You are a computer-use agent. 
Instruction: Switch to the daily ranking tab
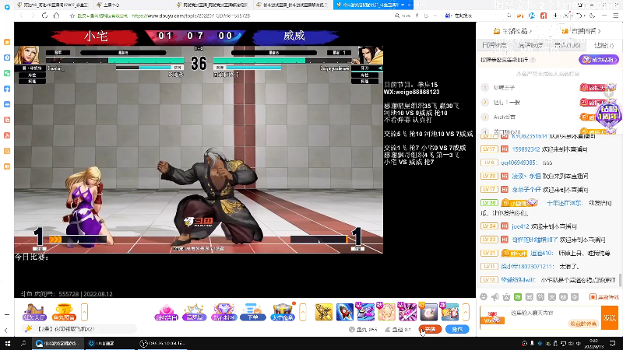pos(495,46)
